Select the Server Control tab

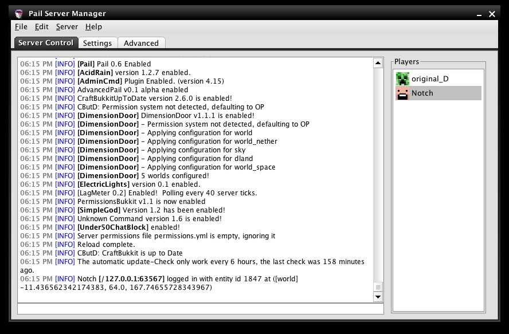point(46,43)
